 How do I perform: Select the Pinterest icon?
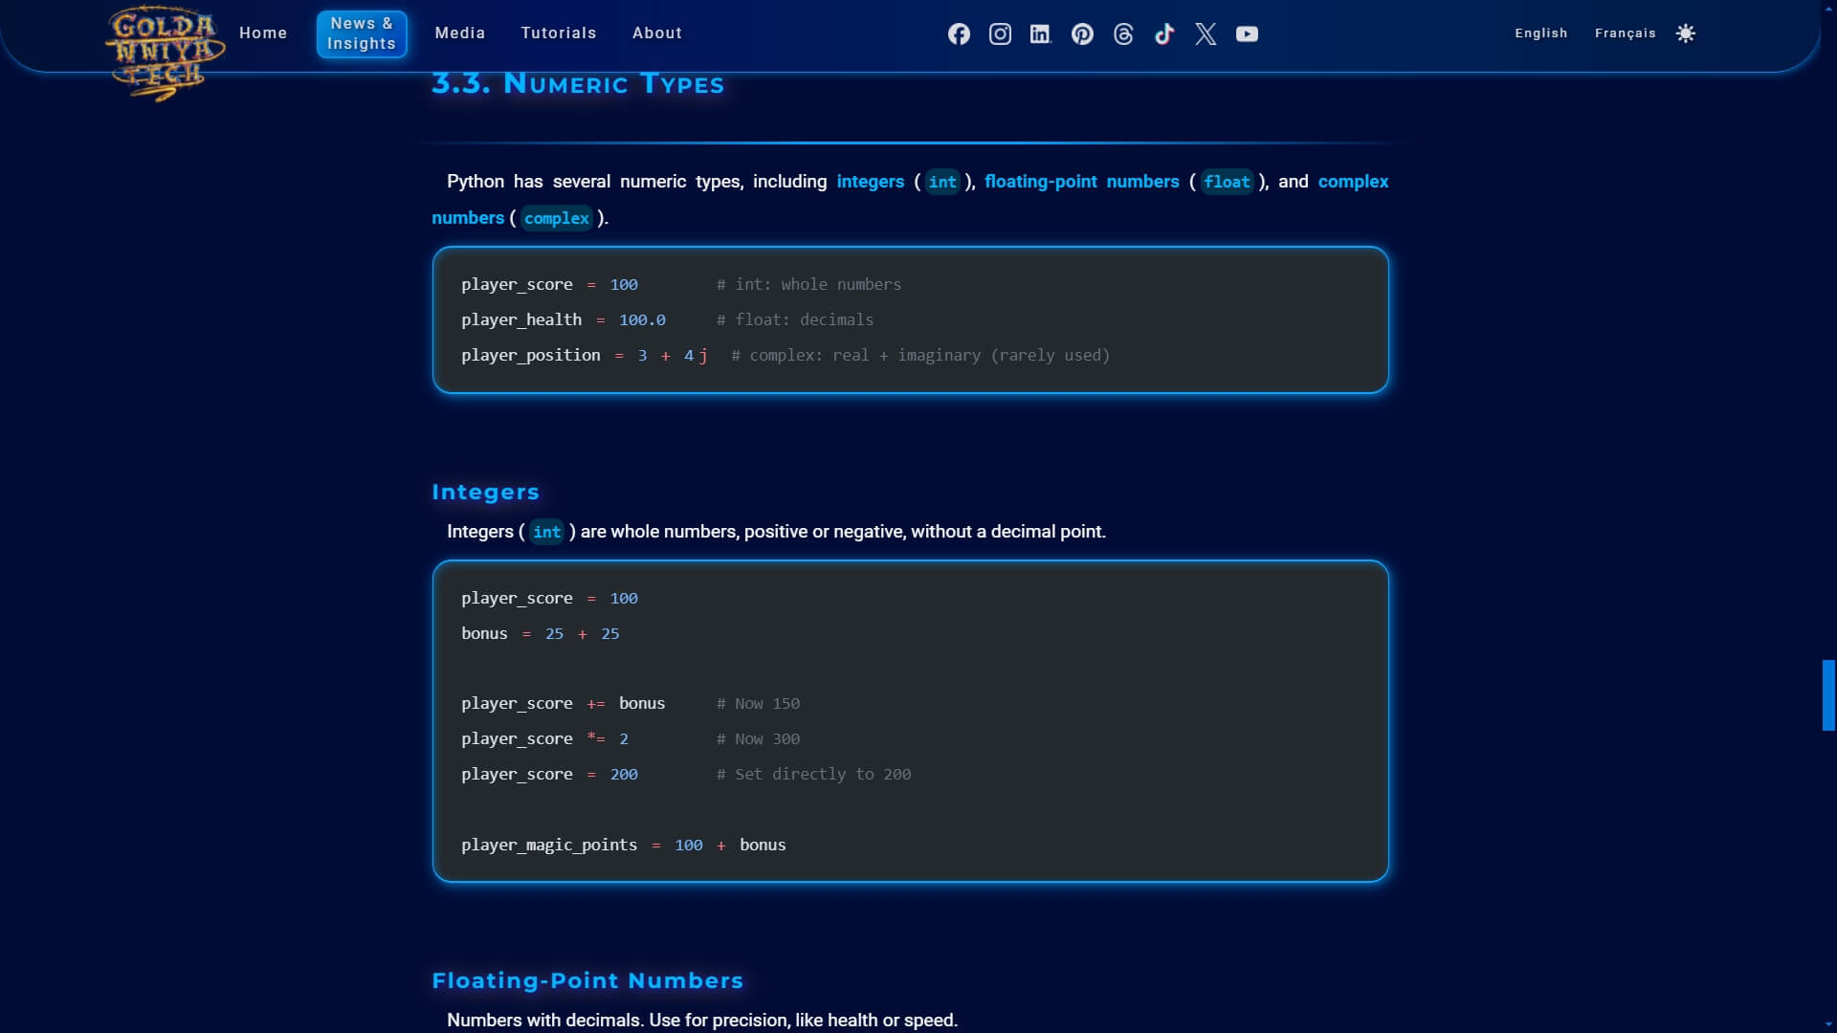click(x=1081, y=33)
